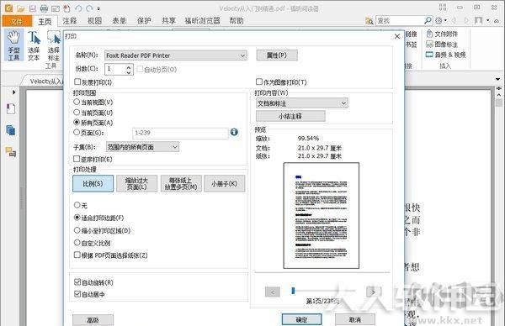505x326 pixels.
Task: Click the user account avatar icon
Action: tap(479, 20)
